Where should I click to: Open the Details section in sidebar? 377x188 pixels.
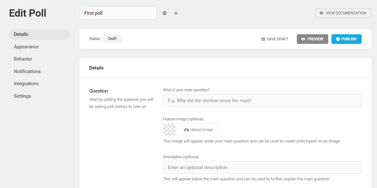pyautogui.click(x=39, y=34)
